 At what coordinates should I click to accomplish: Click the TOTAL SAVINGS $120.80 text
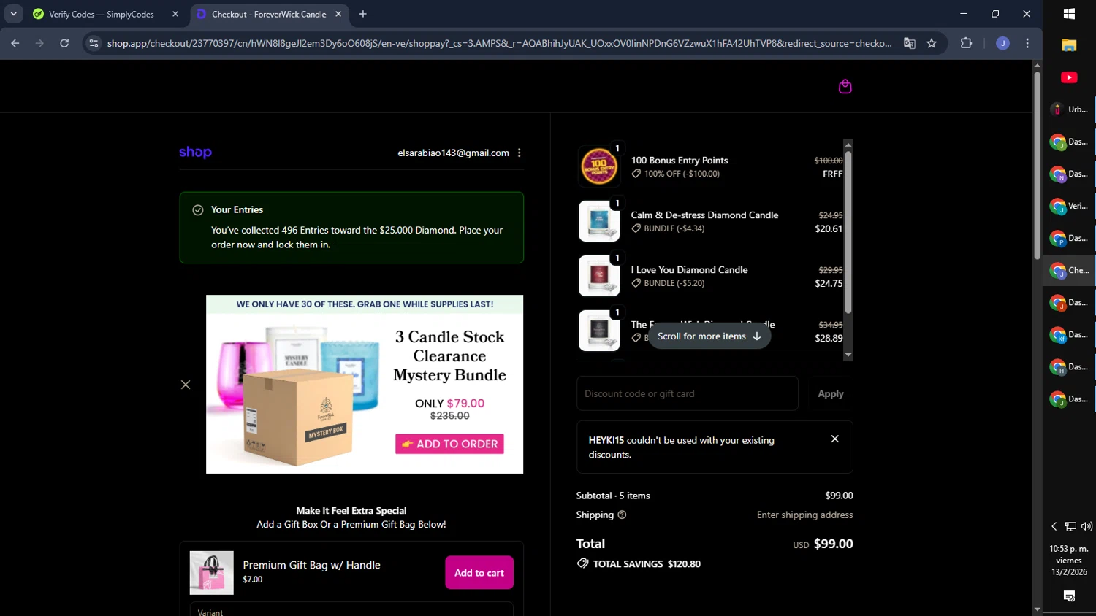point(647,564)
